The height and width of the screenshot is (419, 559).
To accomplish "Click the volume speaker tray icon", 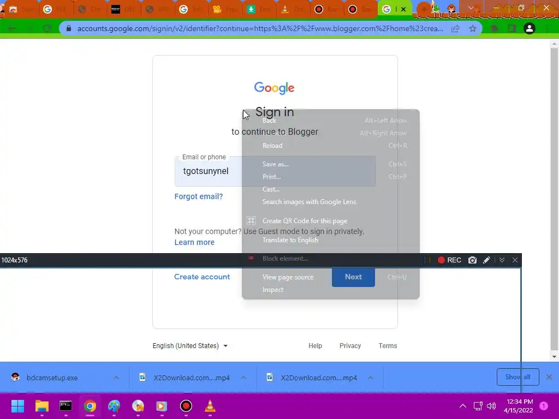I will click(x=491, y=406).
